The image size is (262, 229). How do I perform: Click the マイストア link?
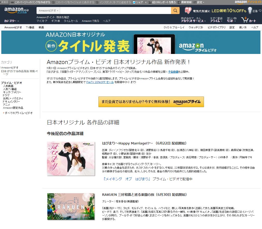(x=42, y=21)
